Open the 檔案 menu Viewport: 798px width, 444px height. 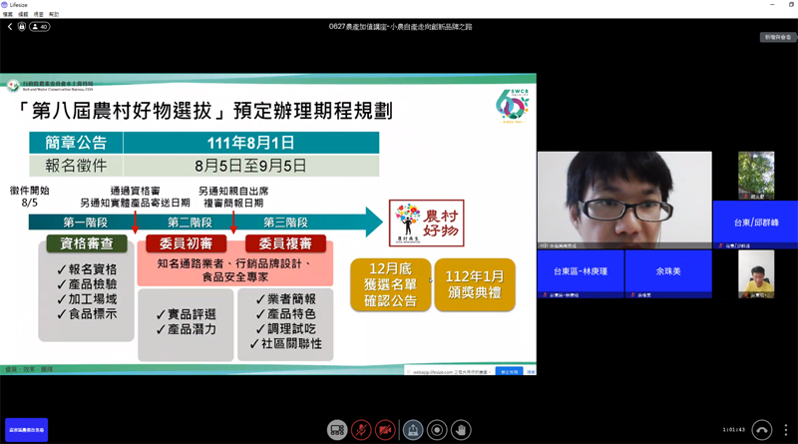tap(7, 15)
